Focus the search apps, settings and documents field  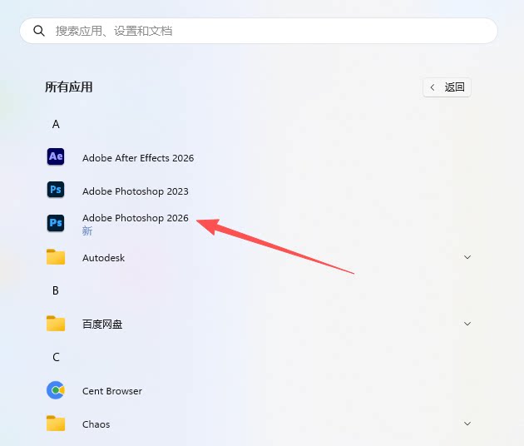coord(259,31)
